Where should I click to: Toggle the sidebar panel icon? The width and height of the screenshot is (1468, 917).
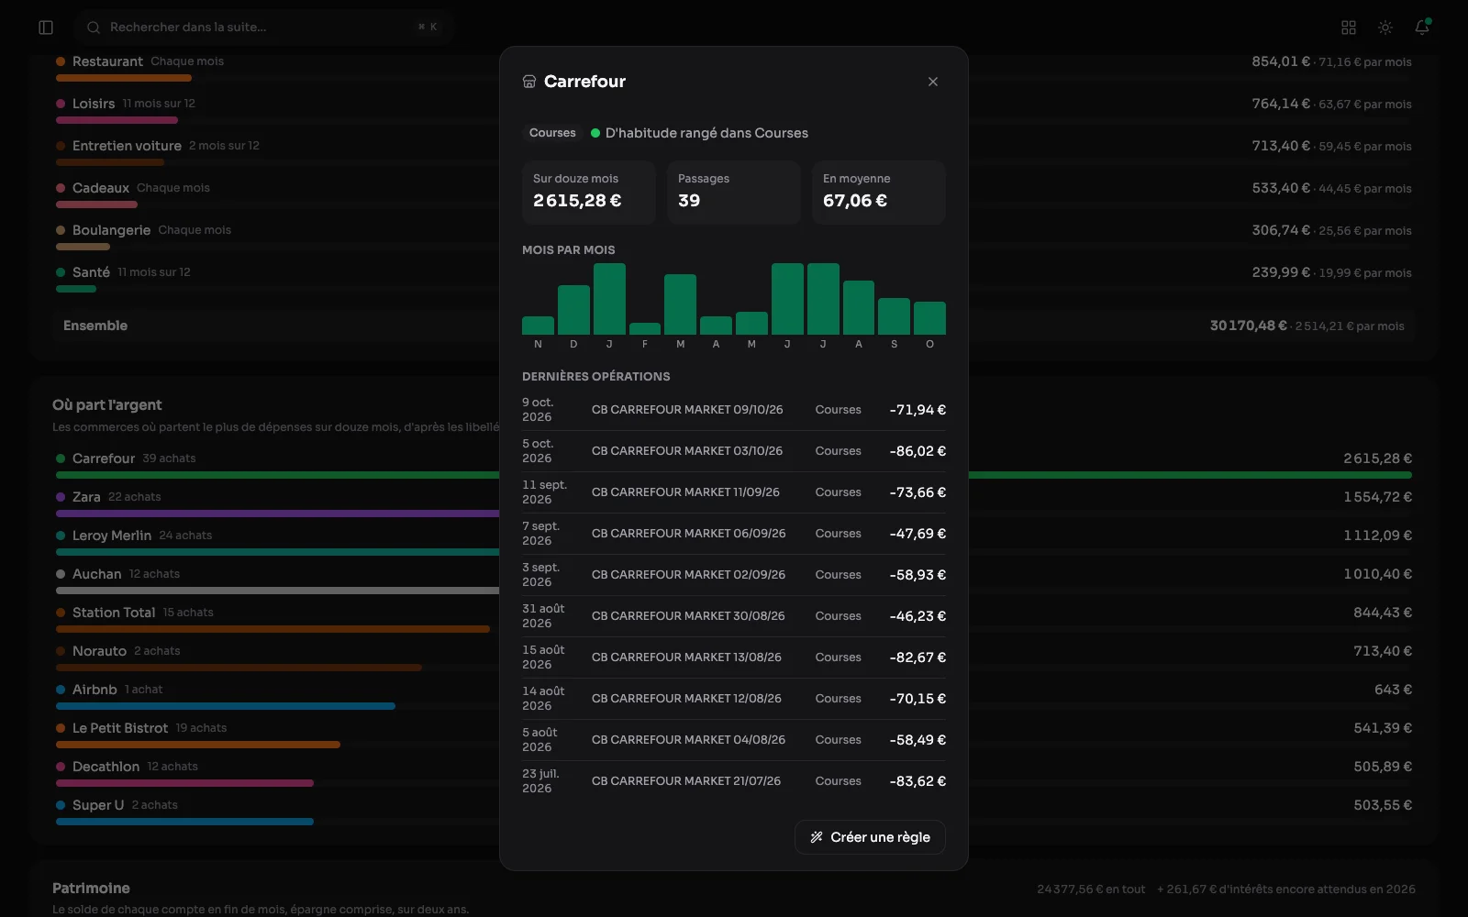click(46, 28)
